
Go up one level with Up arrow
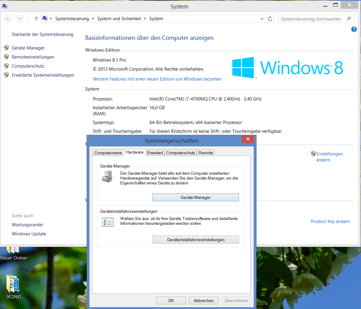tap(36, 19)
